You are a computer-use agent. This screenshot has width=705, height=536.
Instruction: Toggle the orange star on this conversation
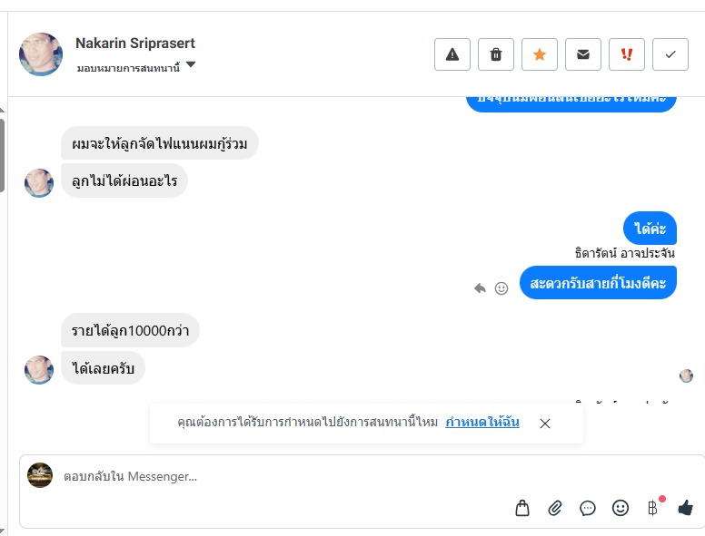[x=540, y=54]
